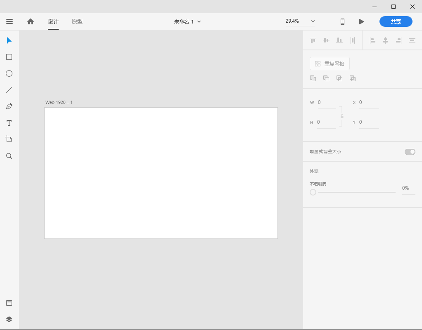This screenshot has width=422, height=330.
Task: Align objects to horizontal center
Action: [385, 40]
